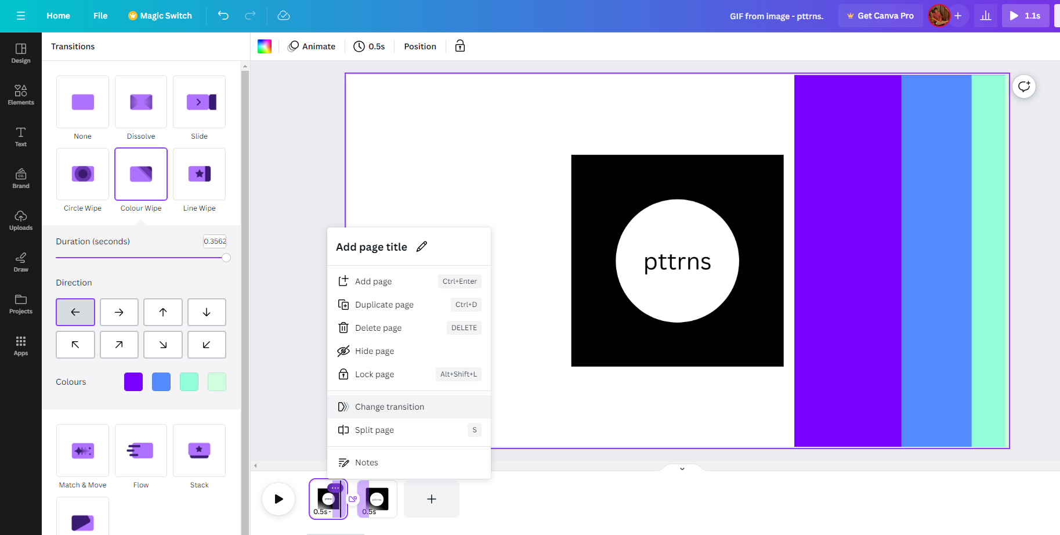Open the hamburger main menu
1060x535 pixels.
click(21, 16)
